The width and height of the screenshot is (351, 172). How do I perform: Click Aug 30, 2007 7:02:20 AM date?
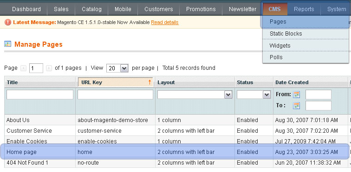[306, 130]
